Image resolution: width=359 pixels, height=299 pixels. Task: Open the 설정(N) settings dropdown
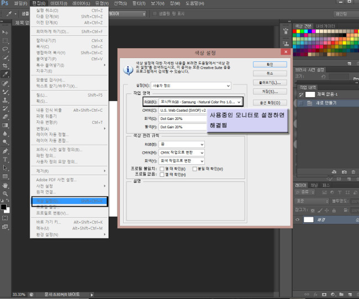coord(190,86)
